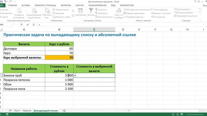Click the New Sheet plus icon
This screenshot has height=116, width=207.
pos(64,111)
